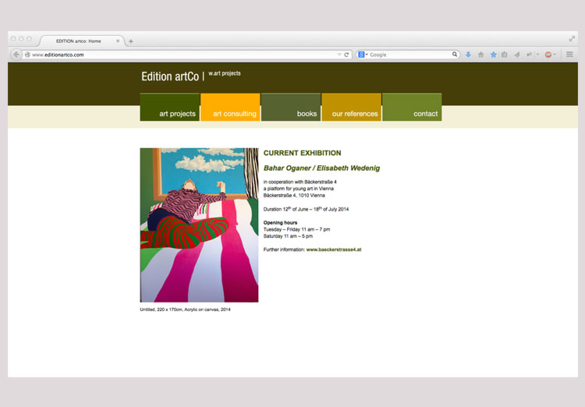
Task: Open the art projects menu tile
Action: [170, 107]
